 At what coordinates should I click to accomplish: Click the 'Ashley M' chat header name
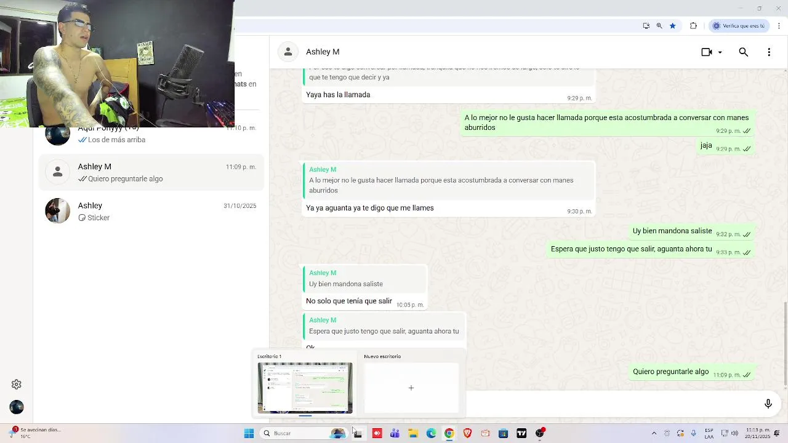click(323, 52)
